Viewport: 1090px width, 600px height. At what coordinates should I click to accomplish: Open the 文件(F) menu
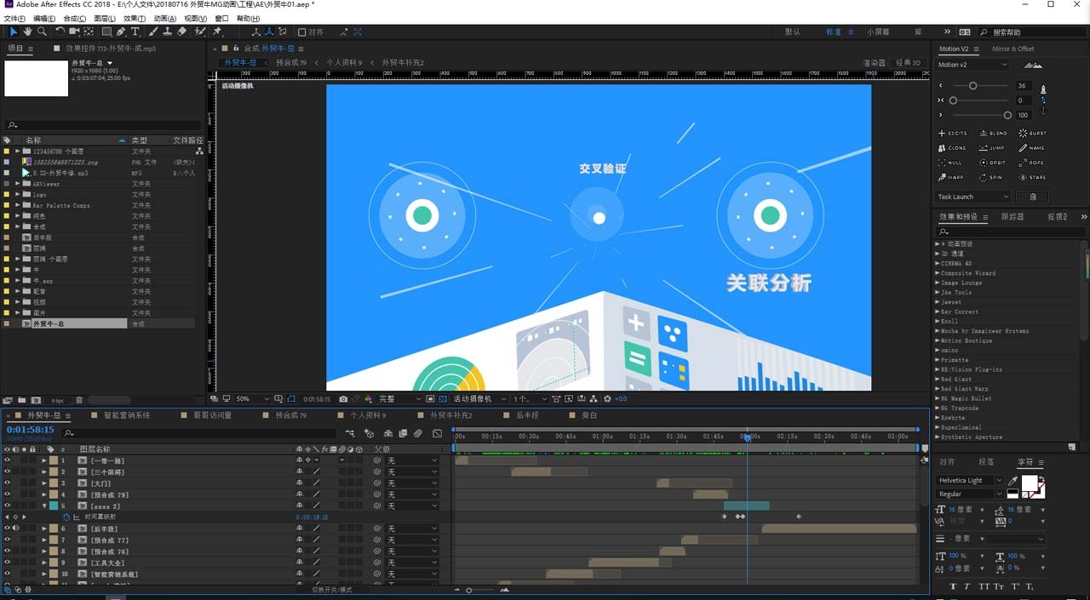(14, 18)
